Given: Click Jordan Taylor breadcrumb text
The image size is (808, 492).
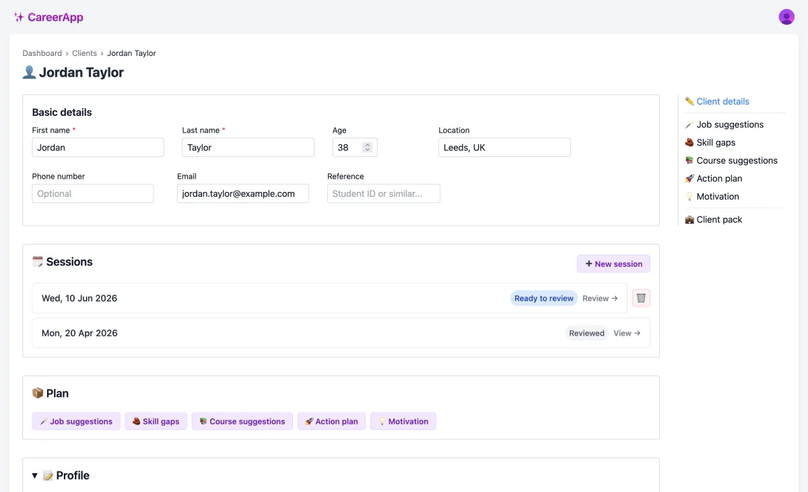Looking at the screenshot, I should 132,53.
